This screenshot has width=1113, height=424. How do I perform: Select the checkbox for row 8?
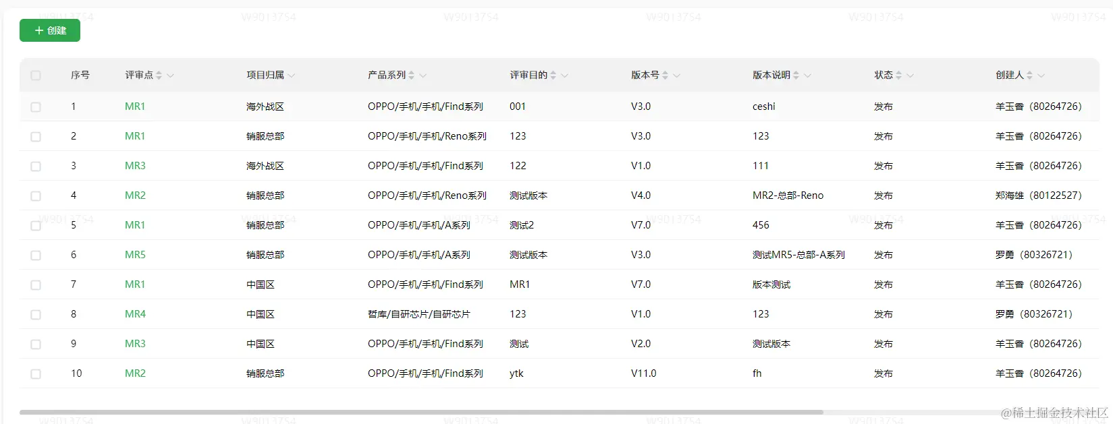click(x=36, y=315)
